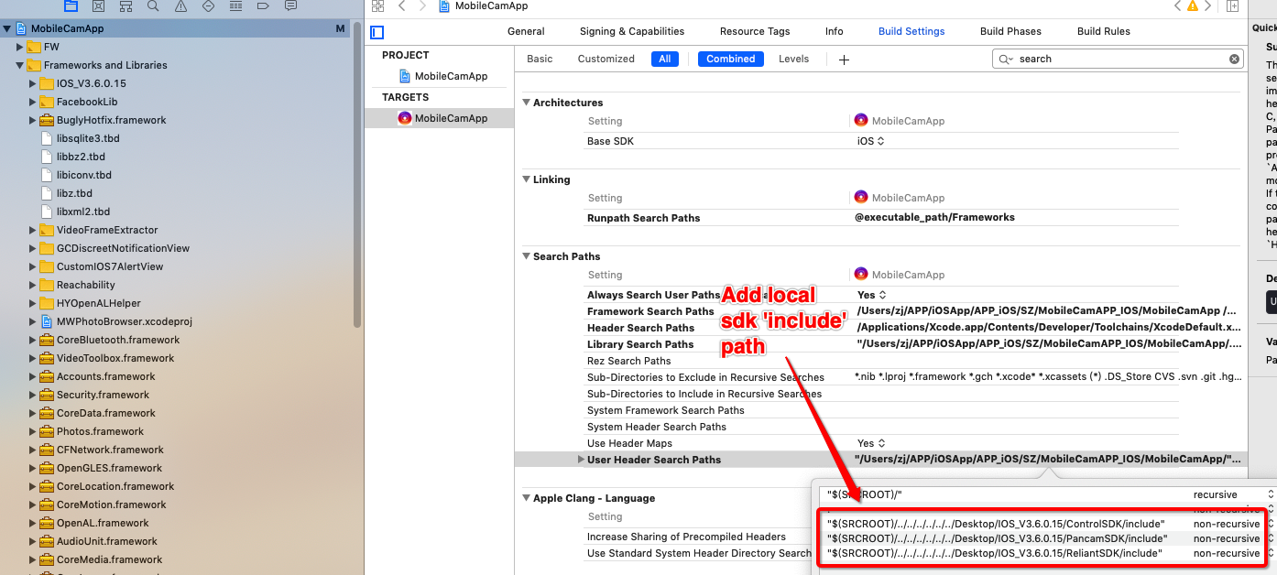
Task: Open the source control navigator icon
Action: (x=98, y=5)
